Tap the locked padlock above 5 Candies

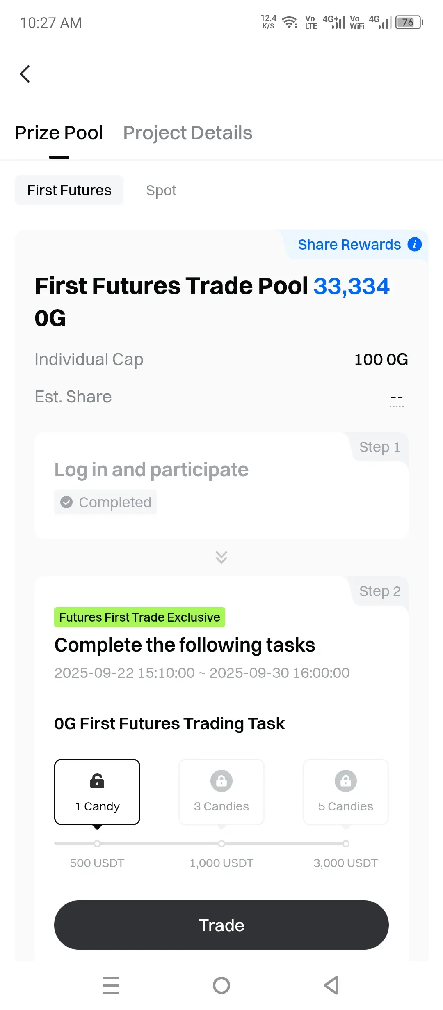346,781
